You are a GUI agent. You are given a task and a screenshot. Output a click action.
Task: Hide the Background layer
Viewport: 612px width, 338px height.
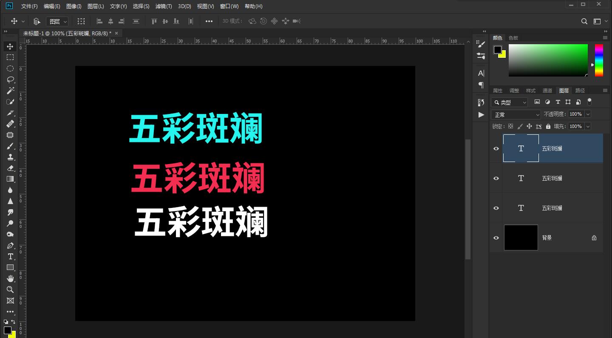point(496,238)
